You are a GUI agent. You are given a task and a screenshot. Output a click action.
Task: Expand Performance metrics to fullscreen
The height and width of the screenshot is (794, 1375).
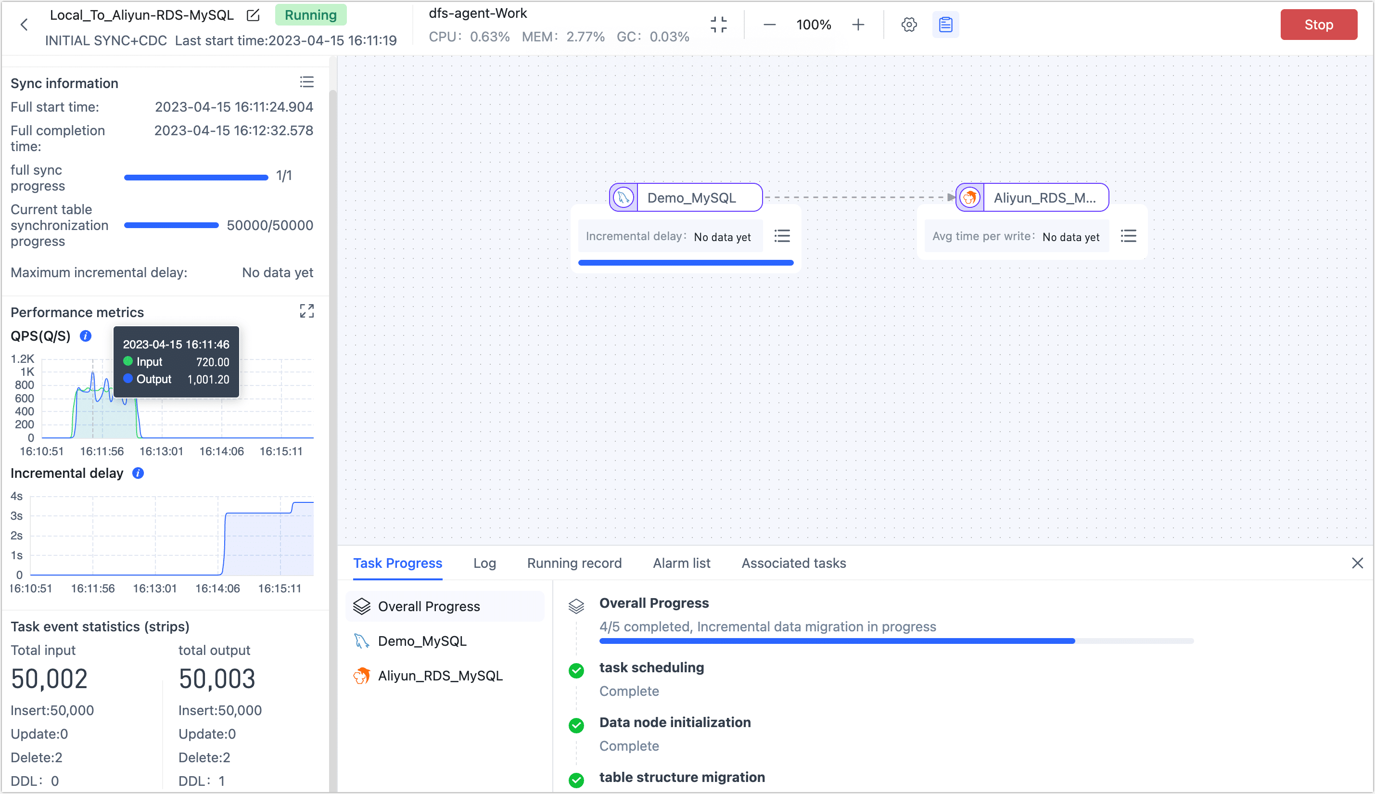coord(307,311)
